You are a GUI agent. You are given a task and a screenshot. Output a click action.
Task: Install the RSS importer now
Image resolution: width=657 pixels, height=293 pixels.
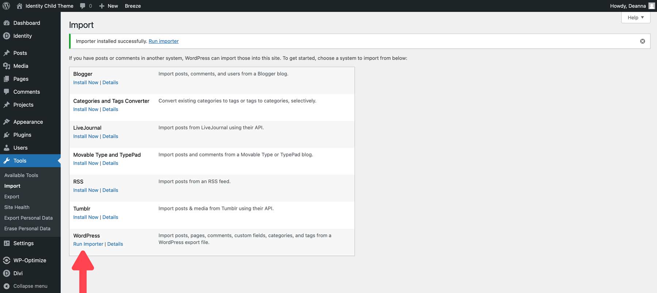click(x=86, y=190)
